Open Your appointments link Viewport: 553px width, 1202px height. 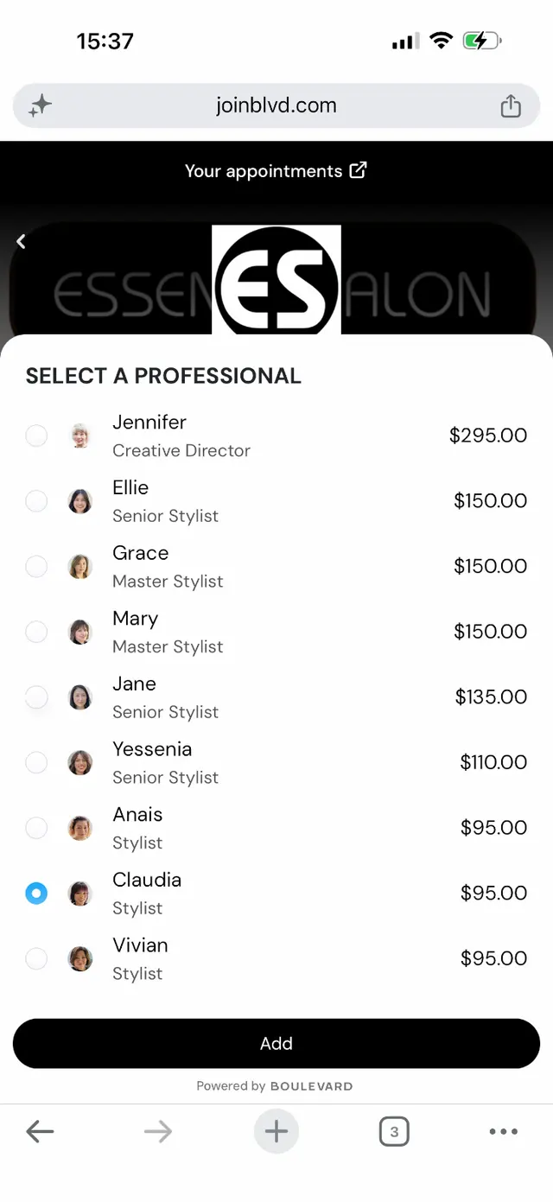tap(276, 171)
